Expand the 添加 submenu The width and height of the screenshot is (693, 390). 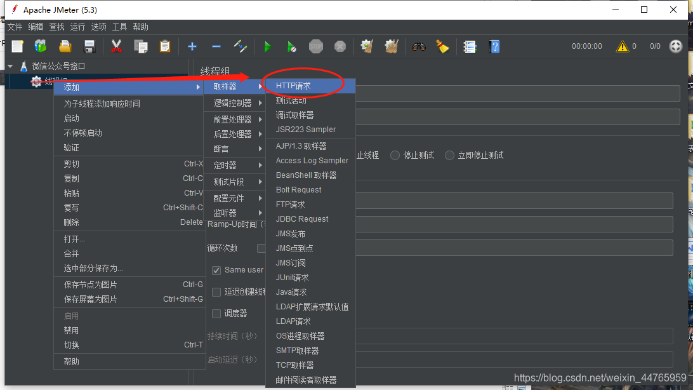[128, 87]
